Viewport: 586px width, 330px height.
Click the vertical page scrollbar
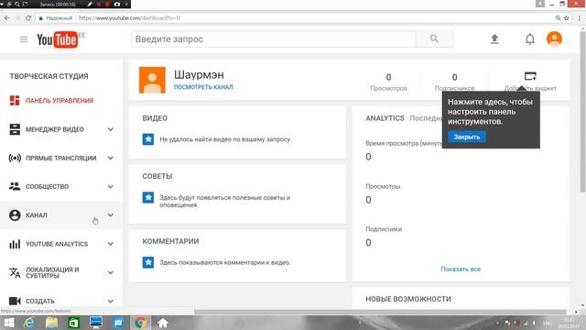click(x=582, y=112)
